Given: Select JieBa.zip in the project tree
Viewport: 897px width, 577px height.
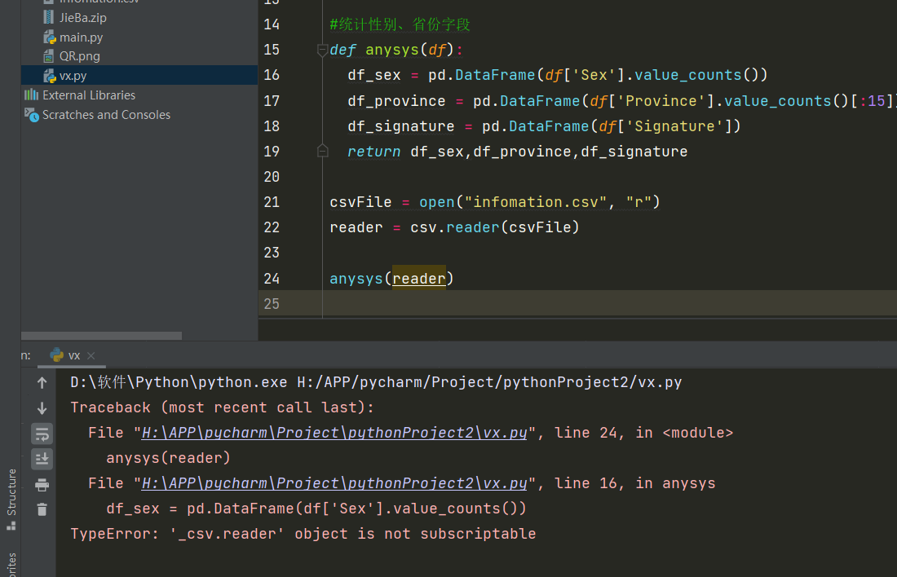Looking at the screenshot, I should (82, 17).
